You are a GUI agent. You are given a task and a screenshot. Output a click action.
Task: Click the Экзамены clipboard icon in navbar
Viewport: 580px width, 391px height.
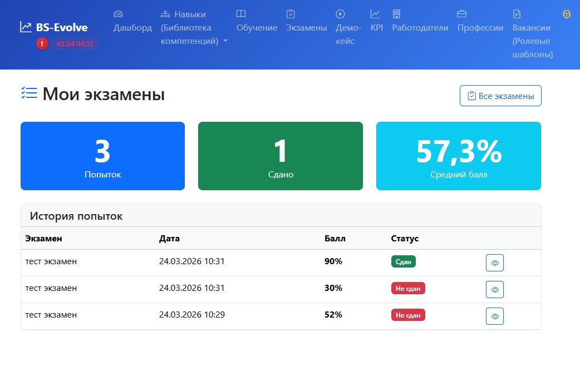coord(291,14)
